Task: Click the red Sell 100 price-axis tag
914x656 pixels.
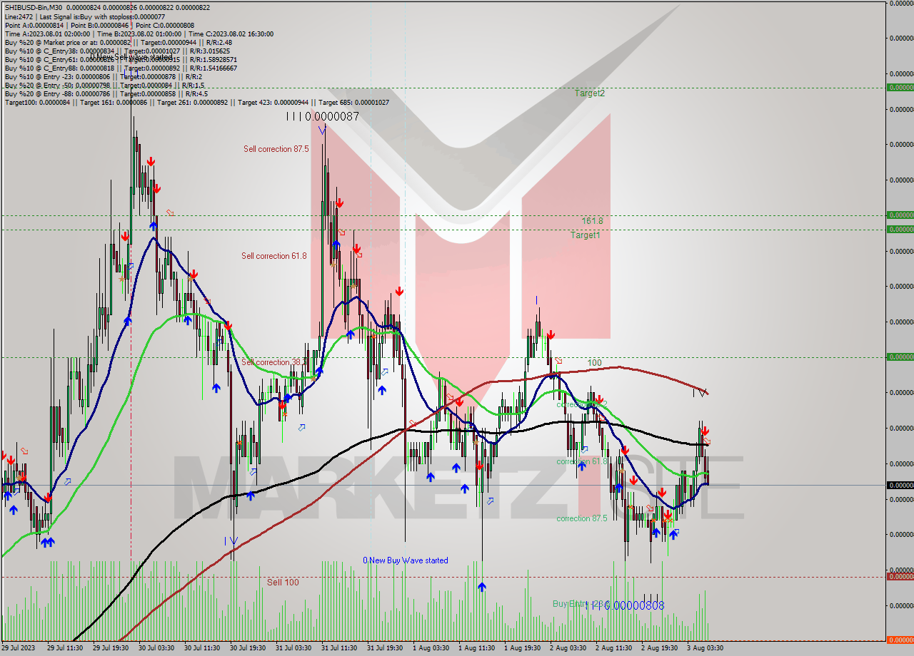Action: tap(900, 576)
